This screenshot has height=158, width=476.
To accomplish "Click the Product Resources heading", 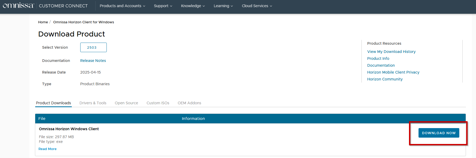I will coord(384,43).
